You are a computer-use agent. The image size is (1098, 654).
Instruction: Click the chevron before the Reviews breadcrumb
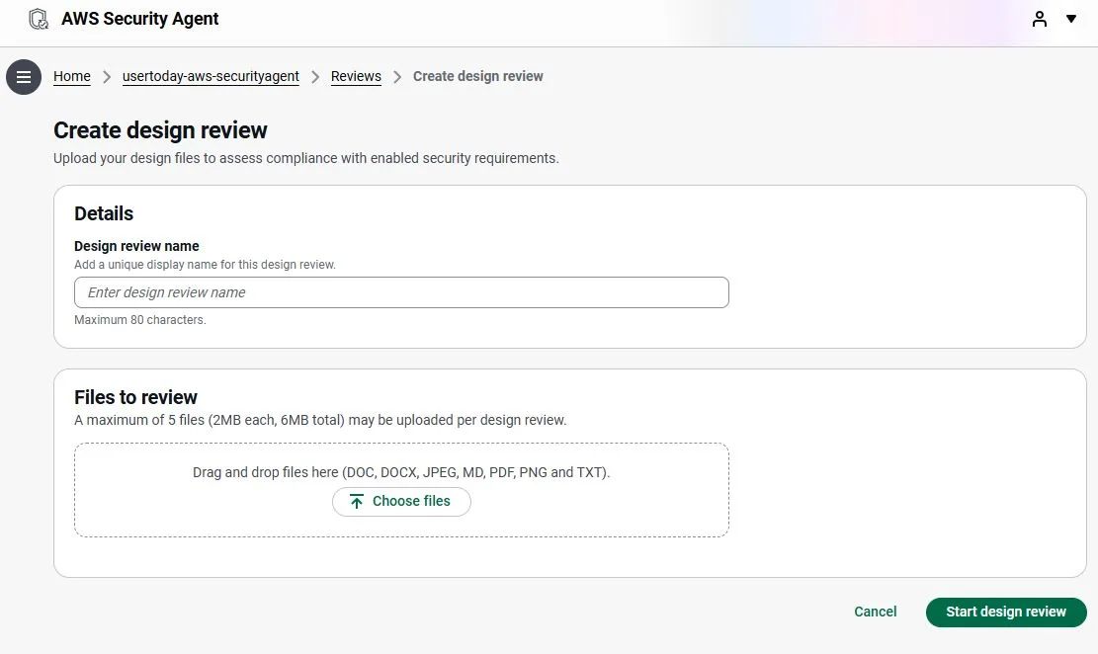coord(315,77)
